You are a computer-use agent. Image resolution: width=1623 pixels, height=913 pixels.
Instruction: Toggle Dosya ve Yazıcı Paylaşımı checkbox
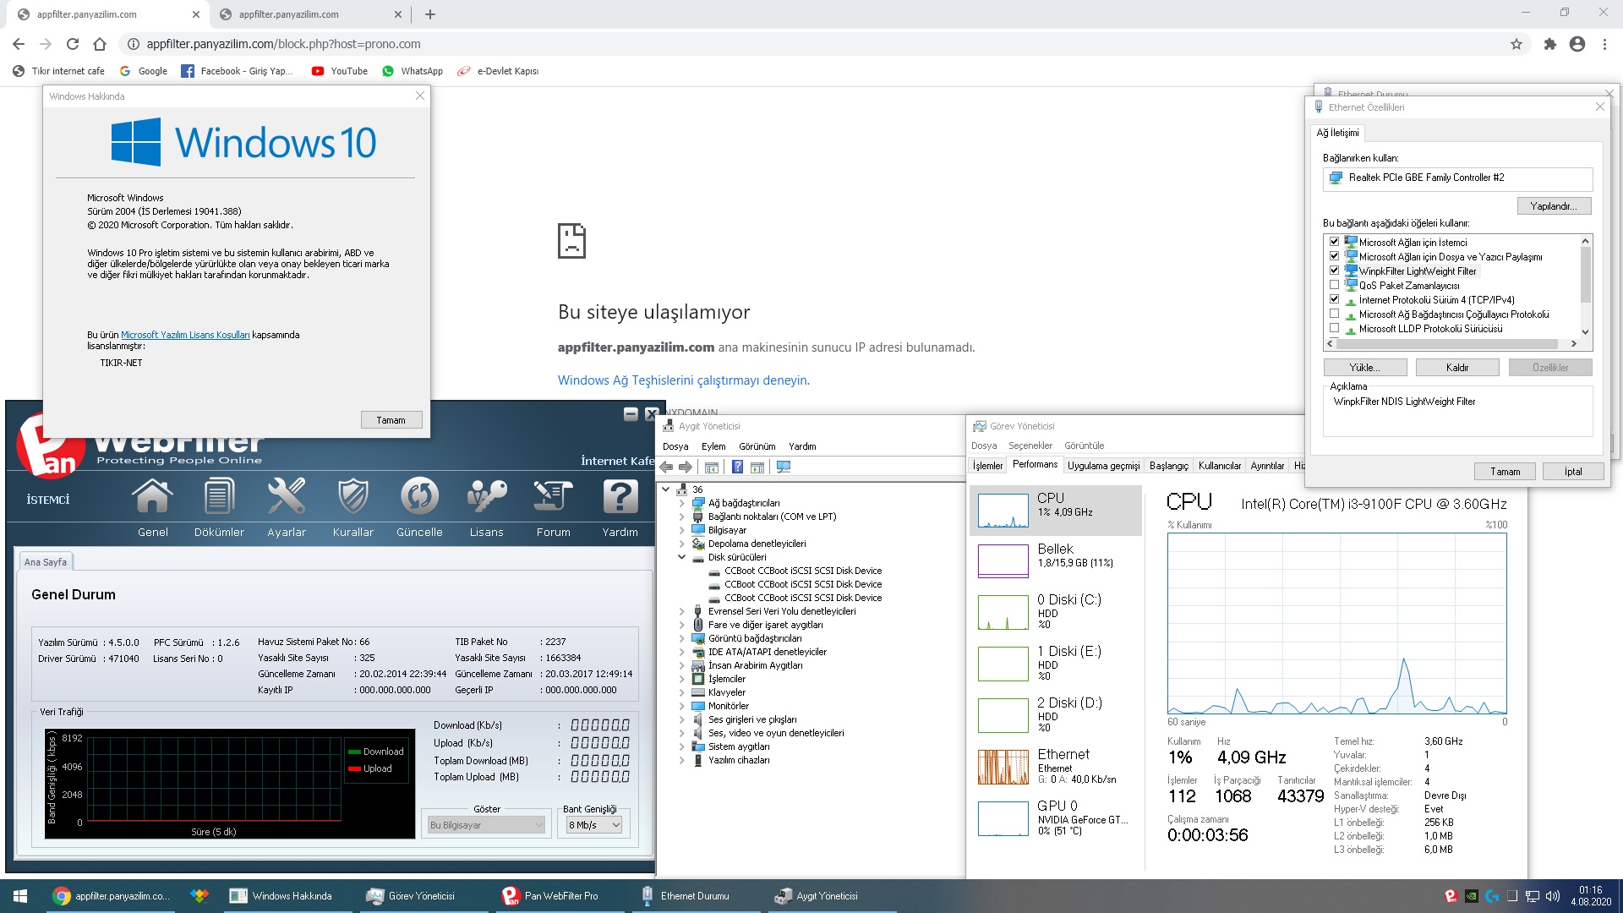(x=1334, y=256)
